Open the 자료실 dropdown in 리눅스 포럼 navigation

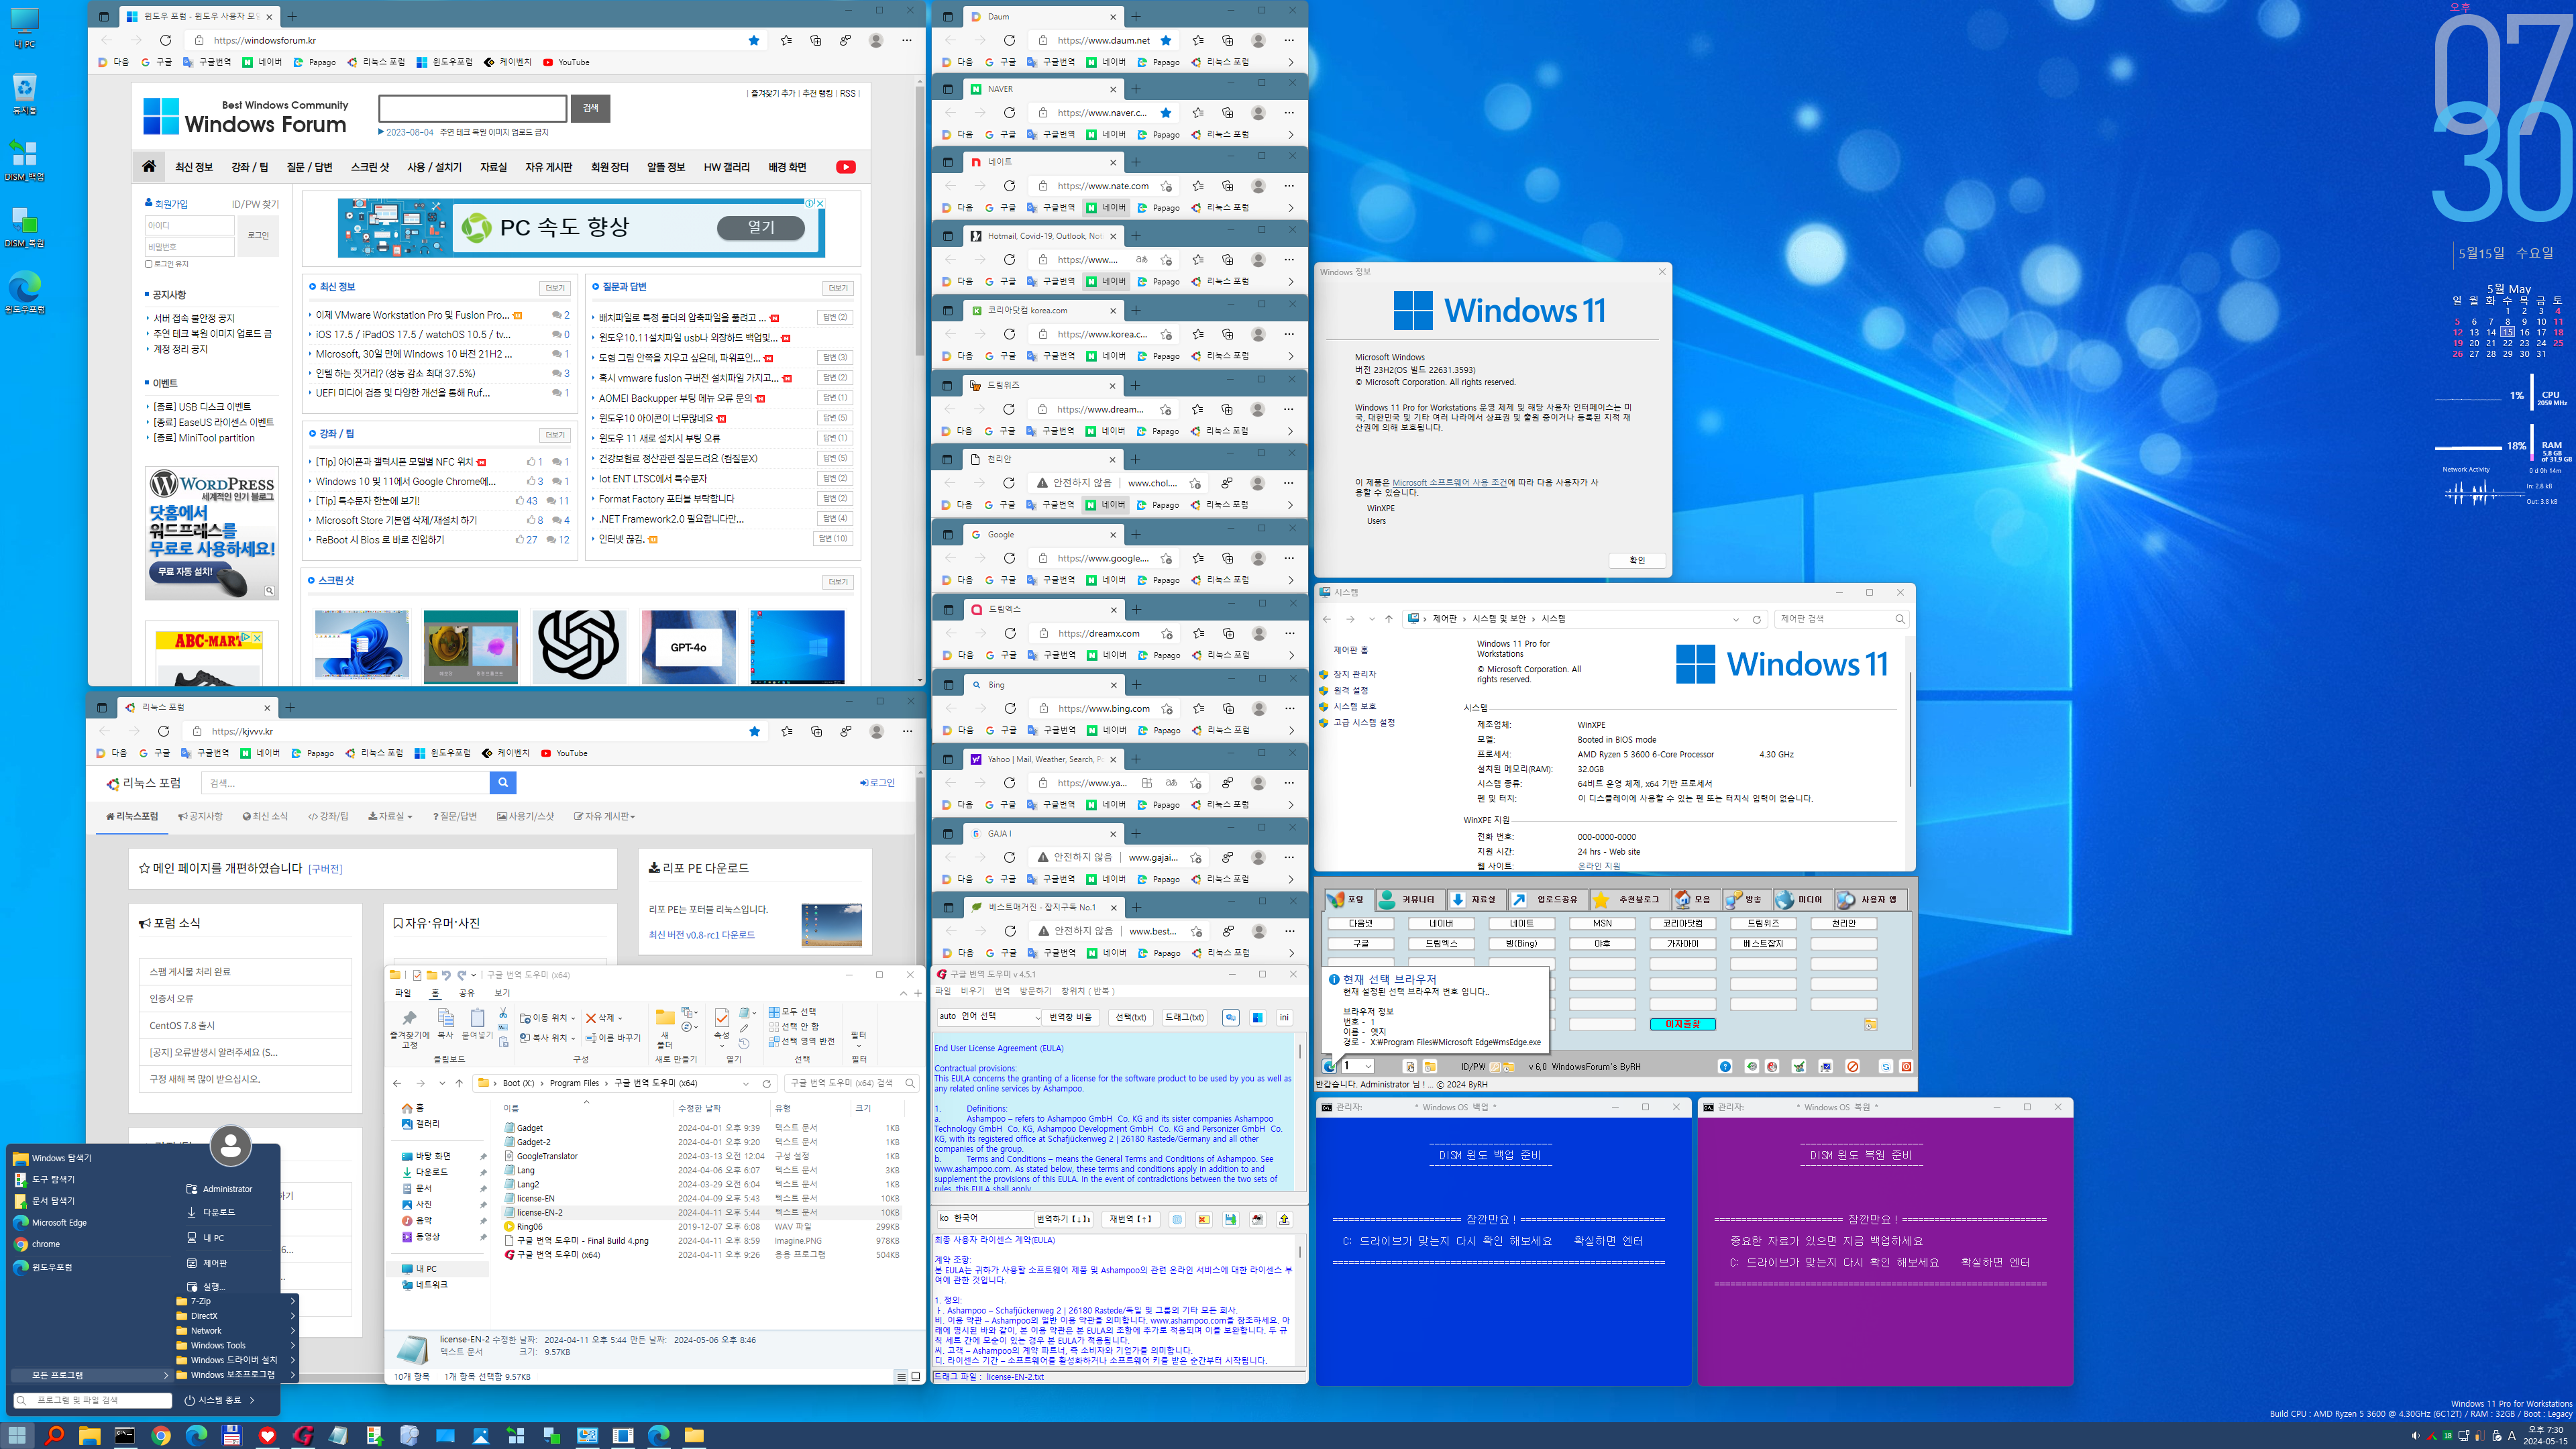390,816
